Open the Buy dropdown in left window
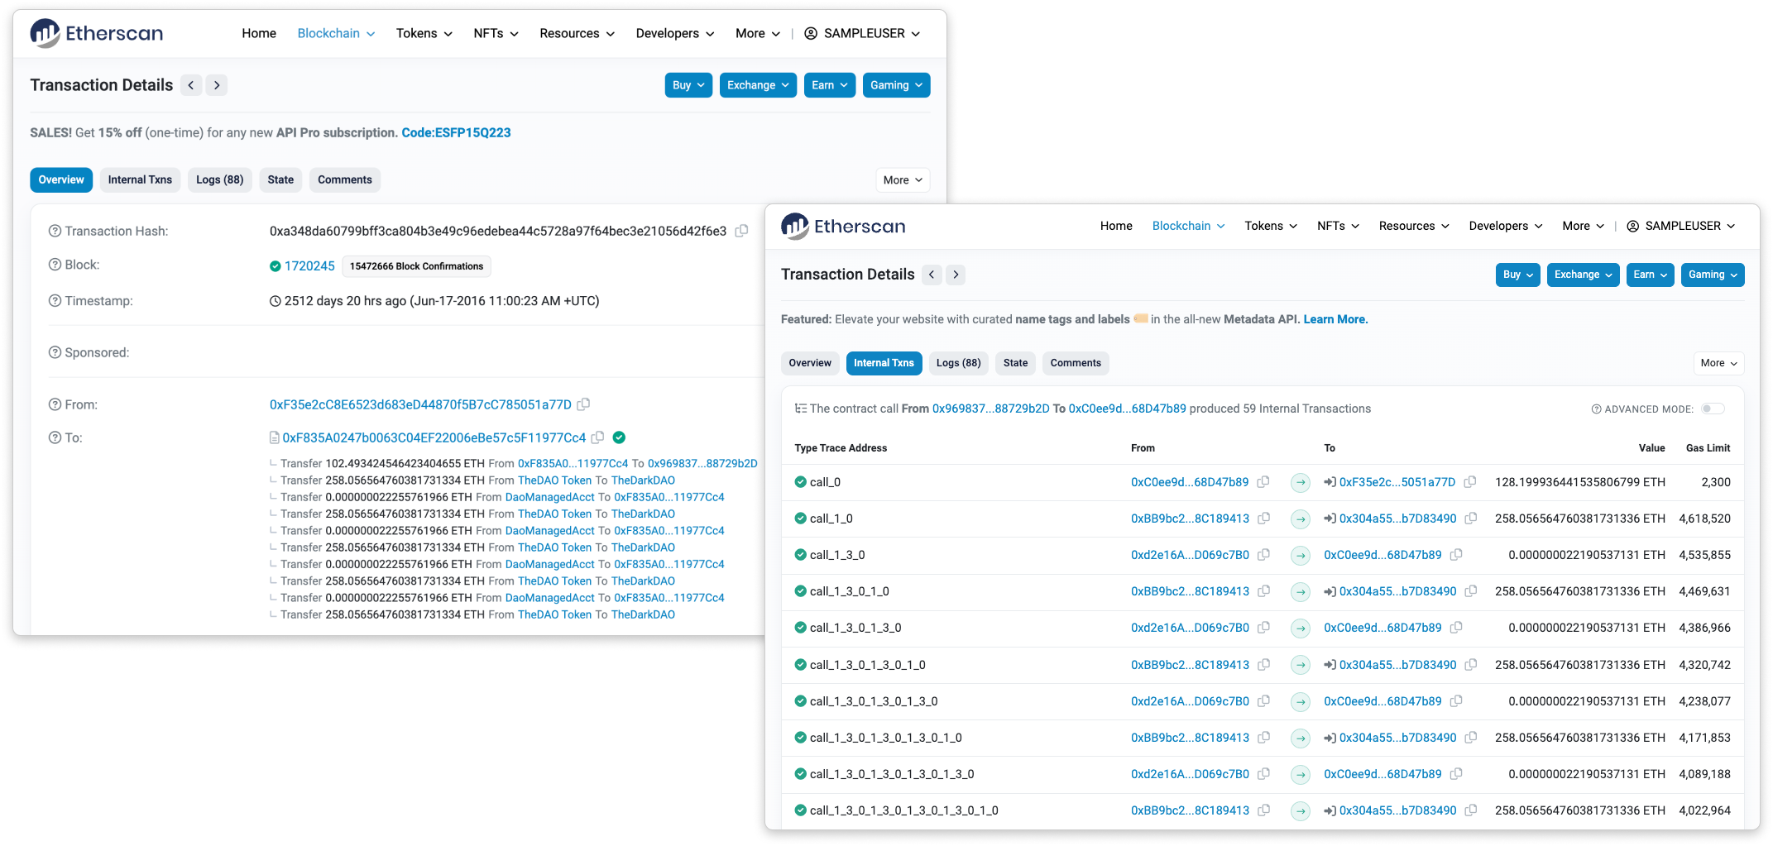The image size is (1773, 846). click(688, 85)
